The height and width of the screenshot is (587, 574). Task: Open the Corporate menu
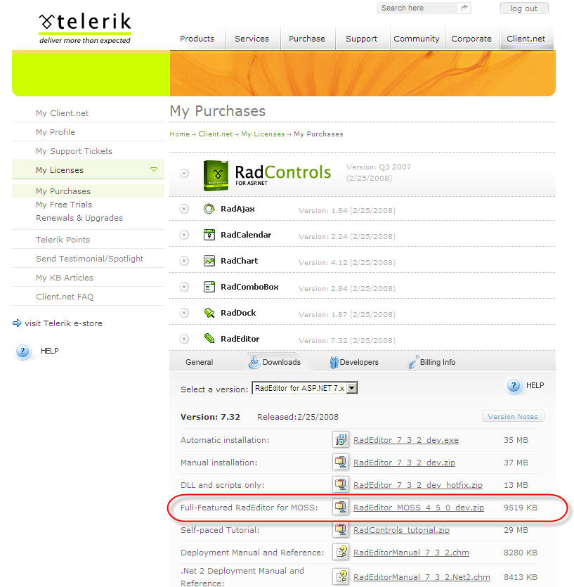click(471, 39)
